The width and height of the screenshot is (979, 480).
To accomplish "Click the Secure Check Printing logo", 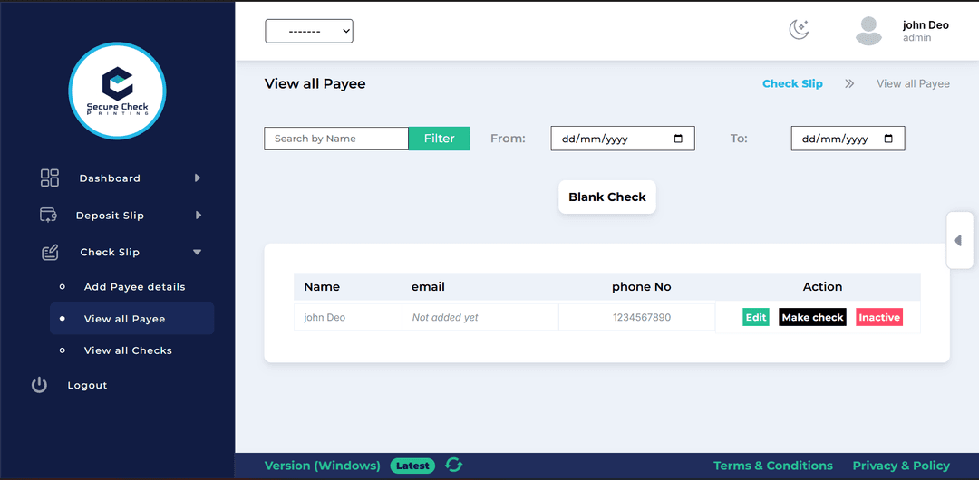I will (117, 91).
